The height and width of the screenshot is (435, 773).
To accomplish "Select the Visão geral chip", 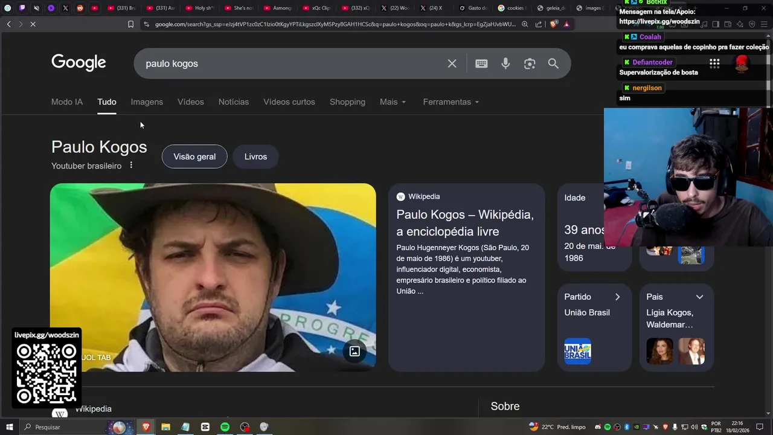I will click(194, 156).
